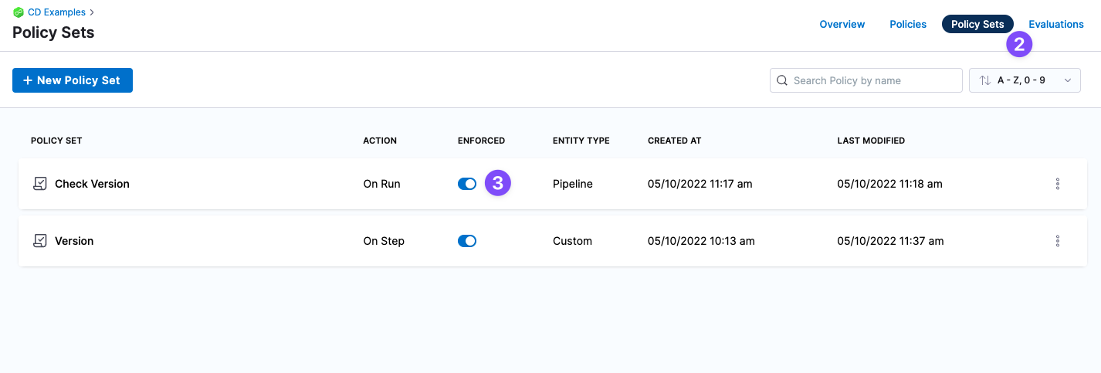Navigate to CD Examples breadcrumb link
This screenshot has height=373, width=1101.
point(56,12)
